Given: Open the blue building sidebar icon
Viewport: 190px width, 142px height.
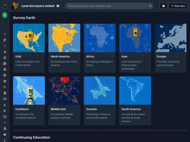Looking at the screenshot, I should (5, 129).
